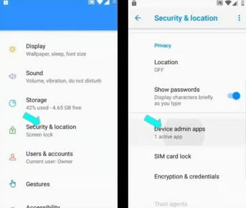Click the Storage pie chart icon

point(13,103)
